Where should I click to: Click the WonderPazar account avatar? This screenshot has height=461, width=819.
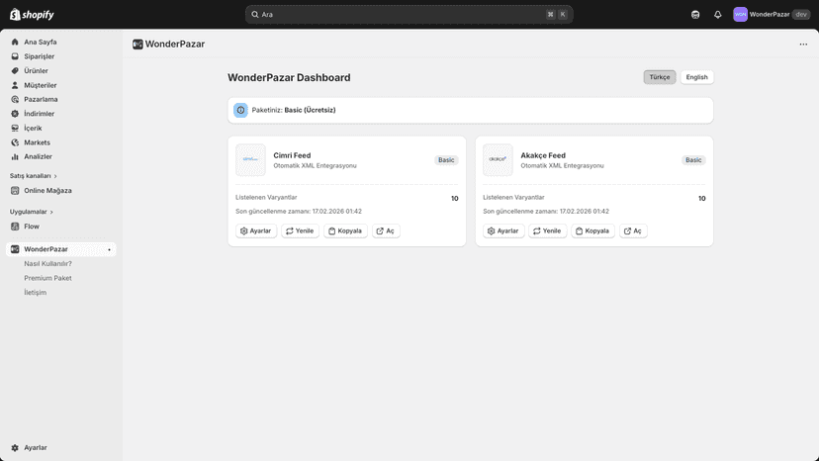(740, 15)
